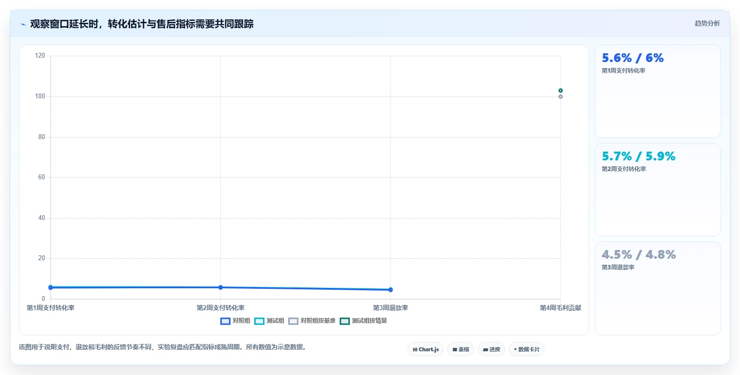740x375 pixels.
Task: Toggle the 测试组按情景 legend swatch
Action: (x=345, y=321)
